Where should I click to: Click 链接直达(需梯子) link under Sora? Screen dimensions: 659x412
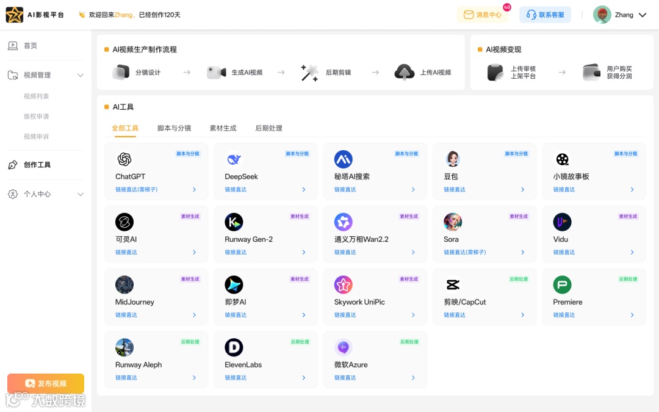point(465,252)
